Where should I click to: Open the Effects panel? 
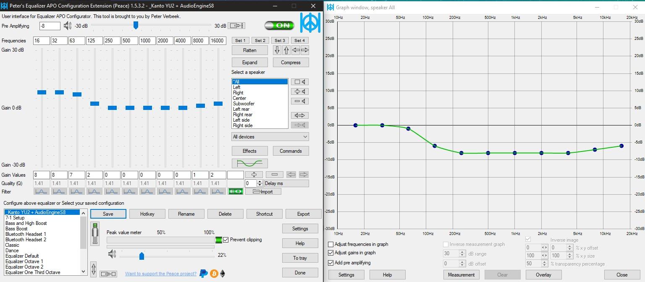[x=249, y=151]
